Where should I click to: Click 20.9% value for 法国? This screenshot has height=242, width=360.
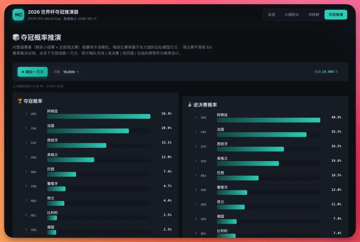(166, 128)
